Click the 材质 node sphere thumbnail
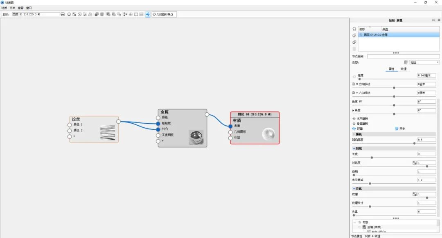The width and height of the screenshot is (442, 238). 268,134
